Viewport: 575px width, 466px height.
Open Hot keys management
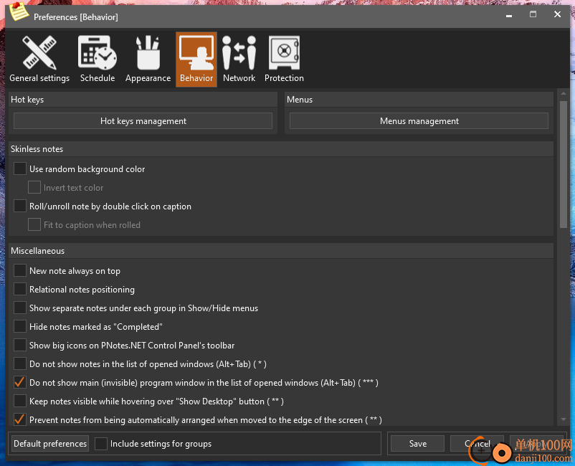143,121
